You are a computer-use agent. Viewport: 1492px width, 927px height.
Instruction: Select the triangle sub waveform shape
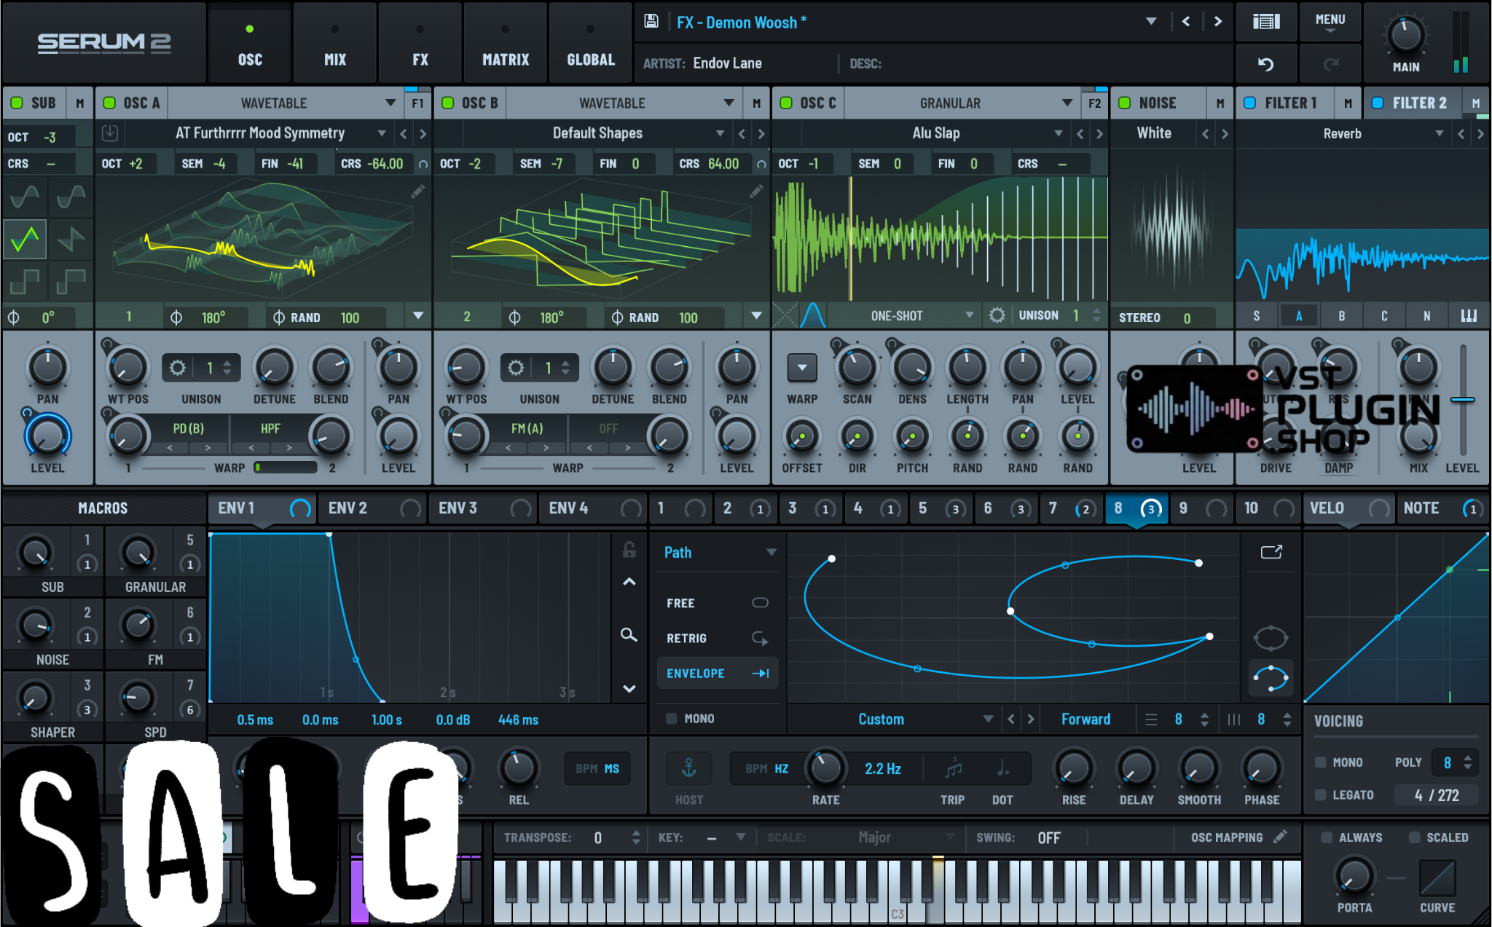pyautogui.click(x=25, y=239)
